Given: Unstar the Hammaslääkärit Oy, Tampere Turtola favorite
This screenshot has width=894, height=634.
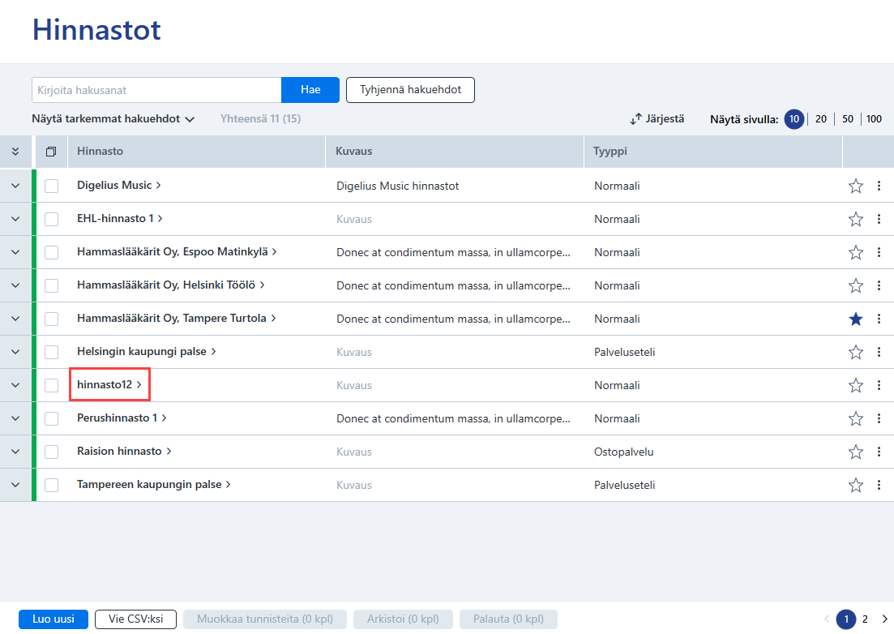Looking at the screenshot, I should pos(855,319).
